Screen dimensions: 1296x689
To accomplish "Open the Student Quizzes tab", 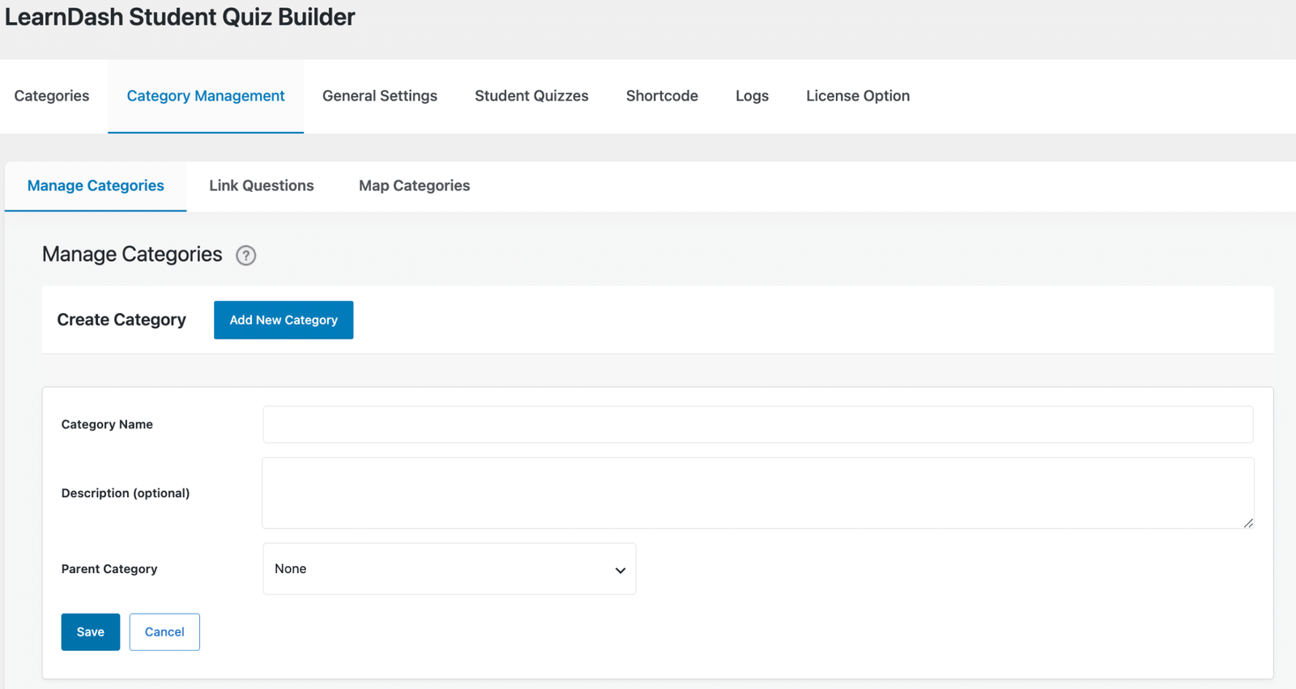I will click(531, 96).
